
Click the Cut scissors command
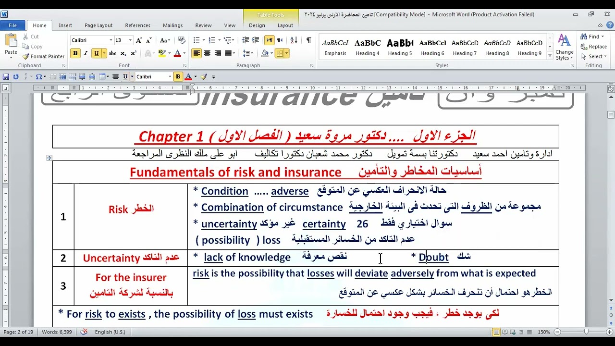31,37
